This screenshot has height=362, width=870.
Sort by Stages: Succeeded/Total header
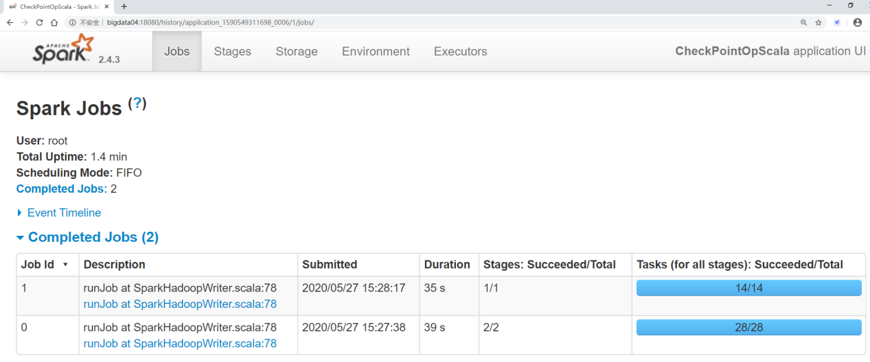tap(549, 265)
